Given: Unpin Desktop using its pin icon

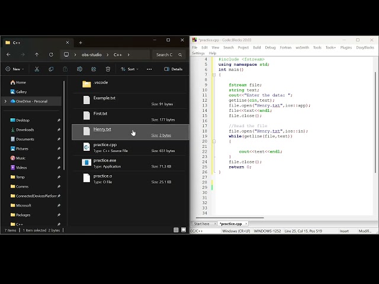Looking at the screenshot, I should [59, 120].
